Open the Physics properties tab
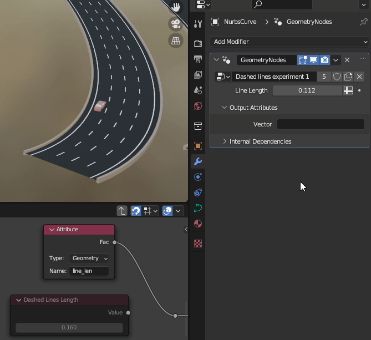 pyautogui.click(x=198, y=177)
